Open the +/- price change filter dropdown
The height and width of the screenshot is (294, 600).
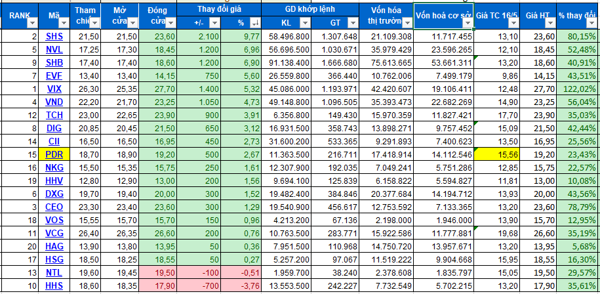(x=214, y=24)
